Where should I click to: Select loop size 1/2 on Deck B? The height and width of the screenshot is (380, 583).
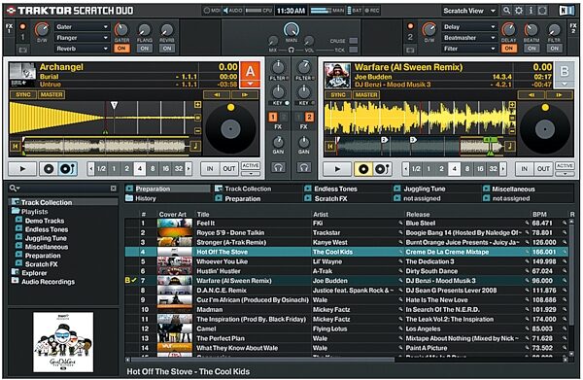pos(416,169)
